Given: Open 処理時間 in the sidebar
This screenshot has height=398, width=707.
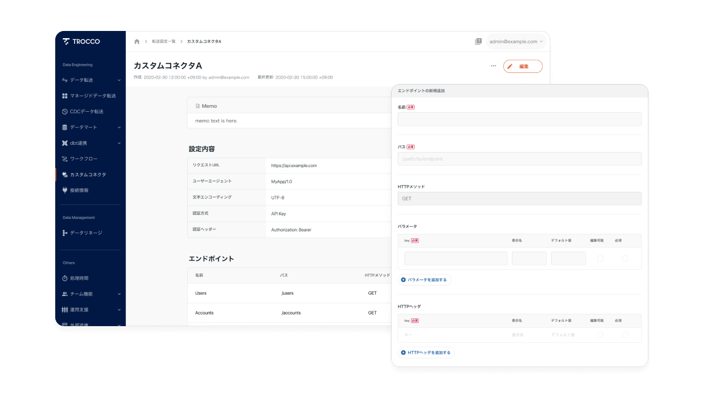Looking at the screenshot, I should [x=79, y=278].
